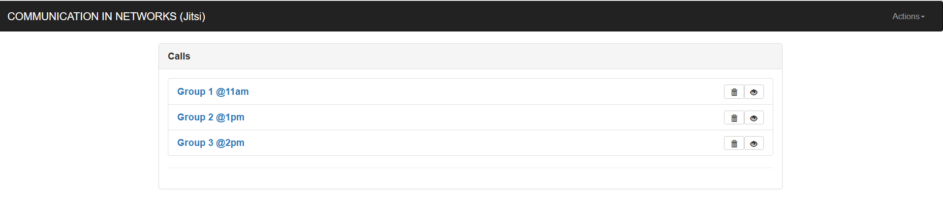Join the Group 2 @1pm call
943x200 pixels.
point(211,117)
